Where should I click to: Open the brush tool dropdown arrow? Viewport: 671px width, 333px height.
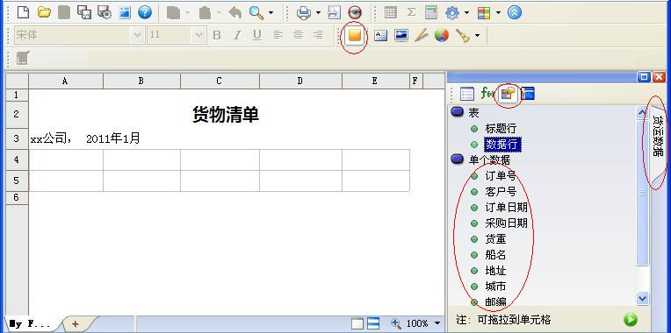(x=478, y=36)
